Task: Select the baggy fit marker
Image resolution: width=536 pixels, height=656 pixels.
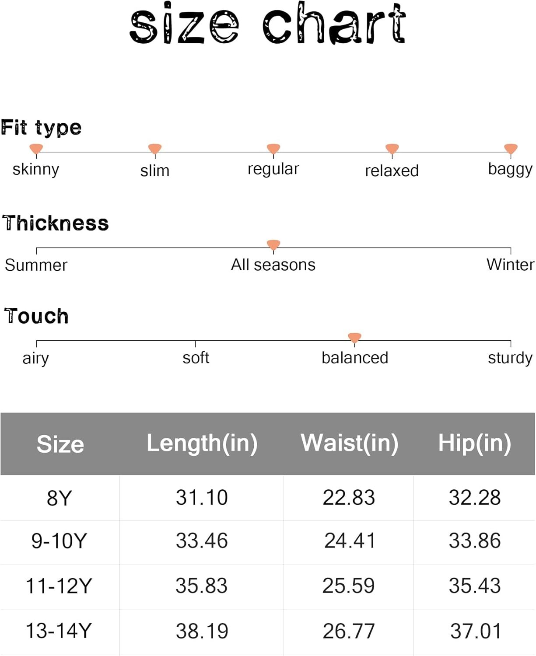Action: point(511,149)
